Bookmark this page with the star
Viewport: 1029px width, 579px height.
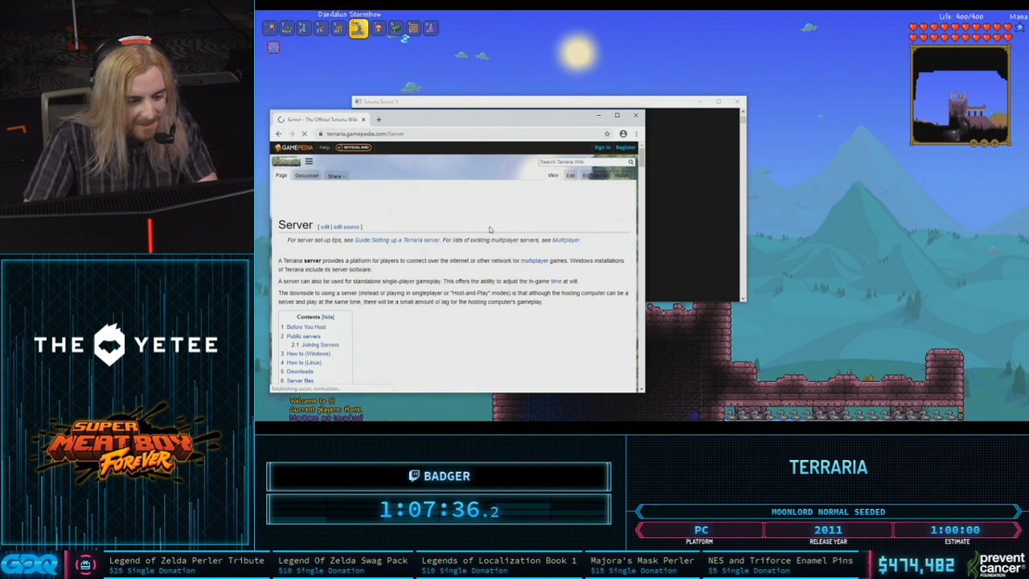click(607, 133)
